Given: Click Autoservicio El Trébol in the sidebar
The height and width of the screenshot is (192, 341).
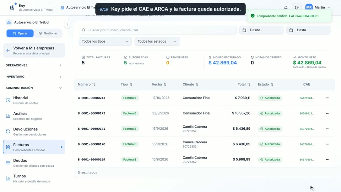Looking at the screenshot, I should click(x=32, y=22).
